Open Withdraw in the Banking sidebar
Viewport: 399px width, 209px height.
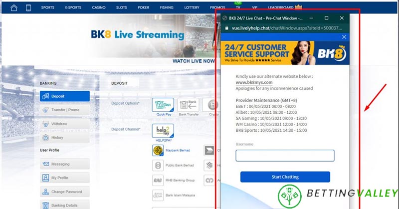(x=65, y=124)
